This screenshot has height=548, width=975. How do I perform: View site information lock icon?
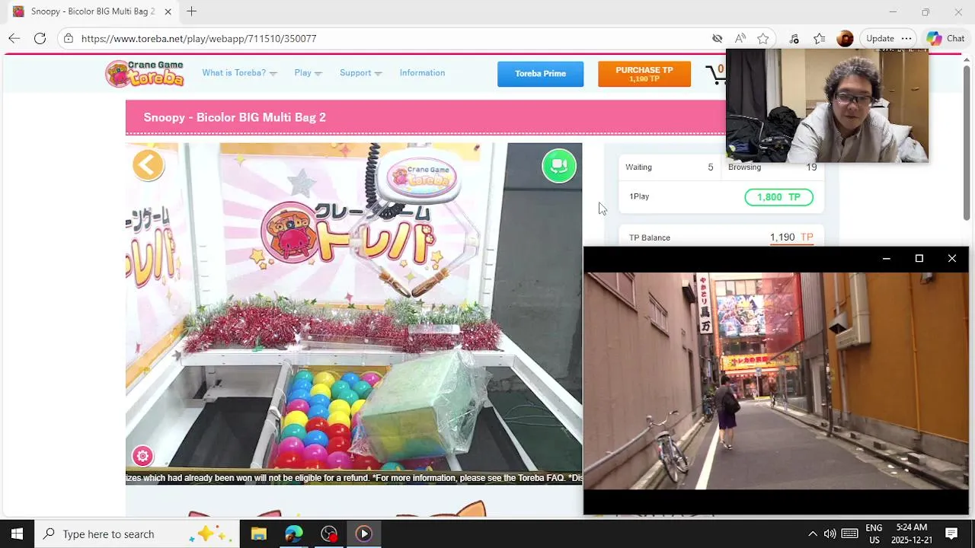point(69,38)
